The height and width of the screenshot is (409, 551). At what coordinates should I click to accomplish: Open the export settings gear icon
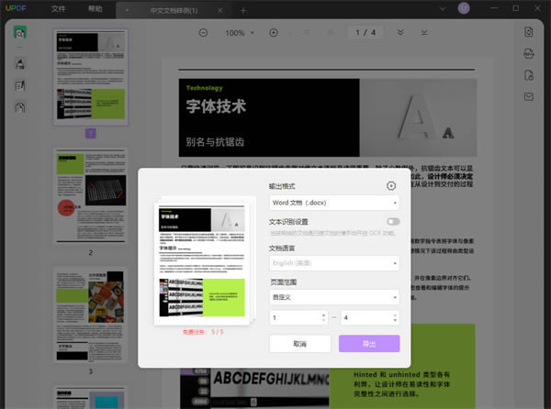[391, 186]
